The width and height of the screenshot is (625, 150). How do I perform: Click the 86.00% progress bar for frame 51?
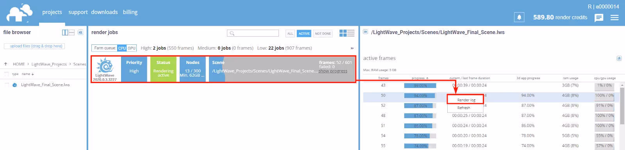pos(420,126)
